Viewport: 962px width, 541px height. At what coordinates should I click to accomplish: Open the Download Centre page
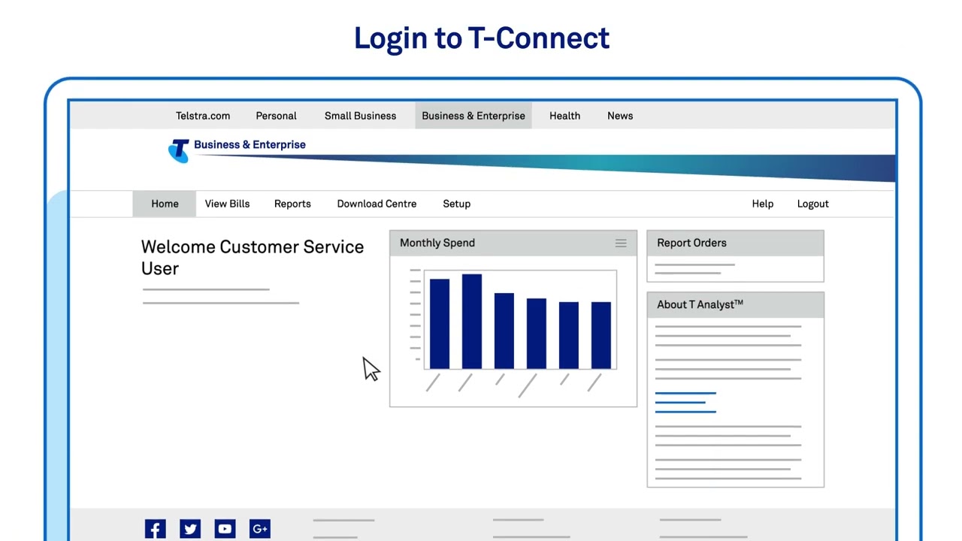tap(377, 204)
